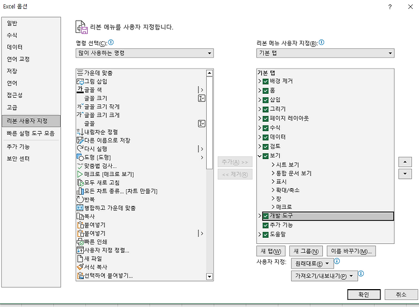Select the 매크로 보기 play icon

(80, 174)
